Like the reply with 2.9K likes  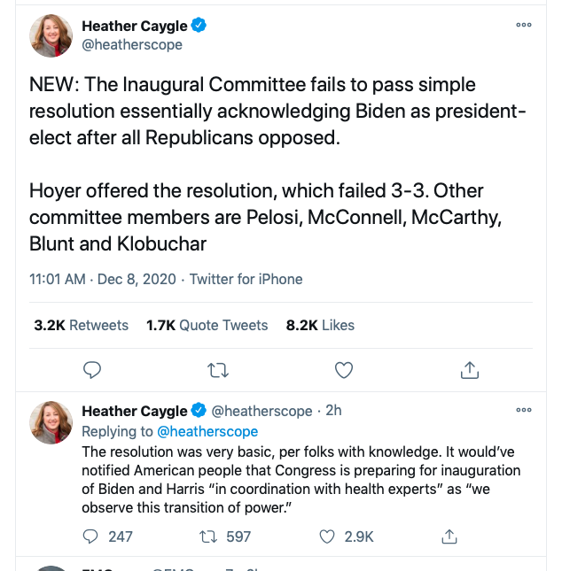coord(346,536)
